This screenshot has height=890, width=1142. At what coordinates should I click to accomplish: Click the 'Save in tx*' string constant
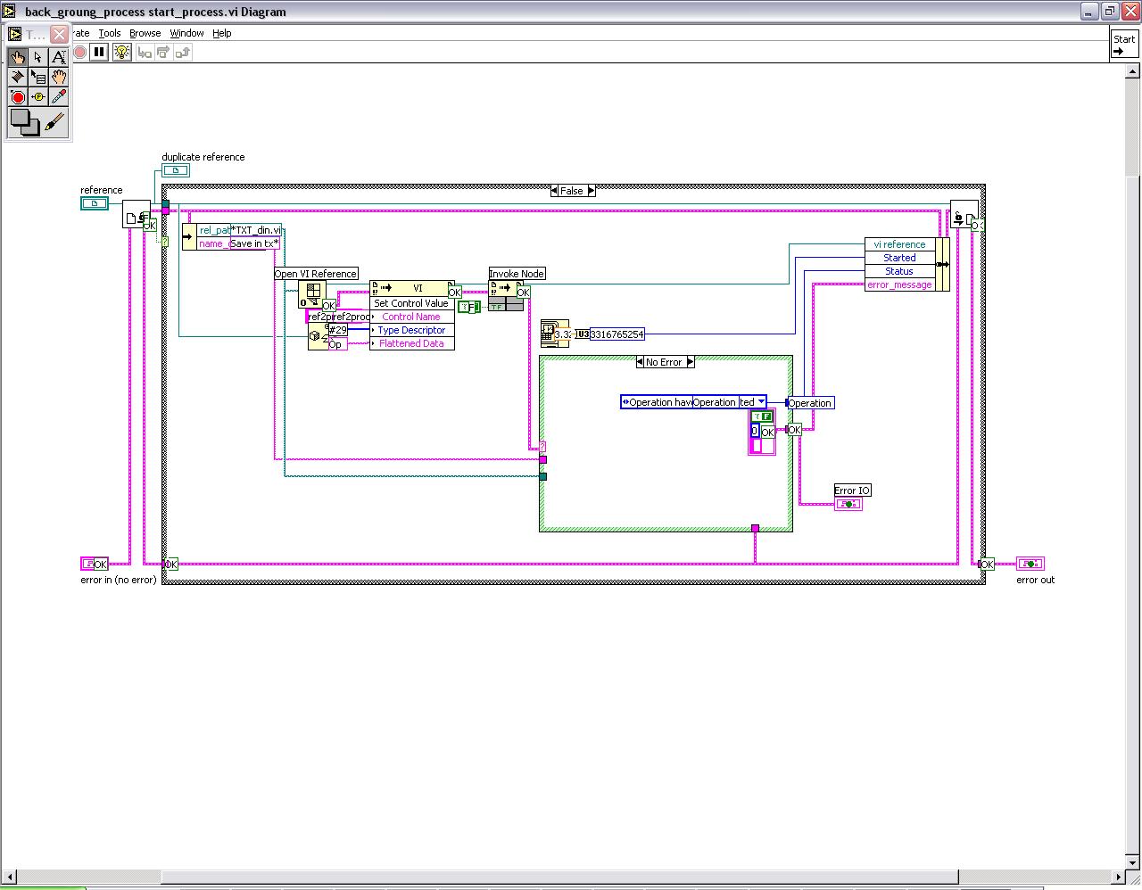(x=255, y=243)
